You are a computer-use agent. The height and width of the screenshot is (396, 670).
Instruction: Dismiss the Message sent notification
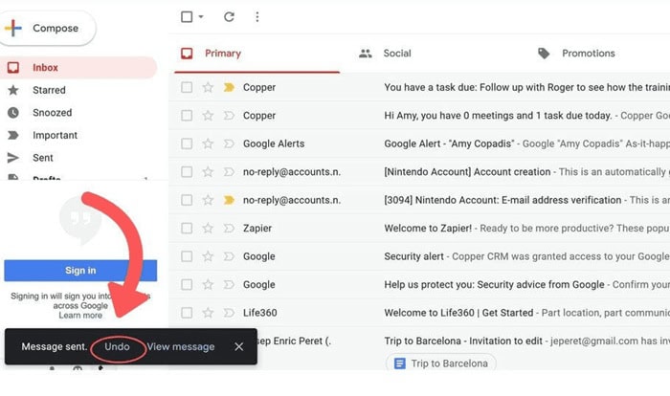click(x=239, y=346)
